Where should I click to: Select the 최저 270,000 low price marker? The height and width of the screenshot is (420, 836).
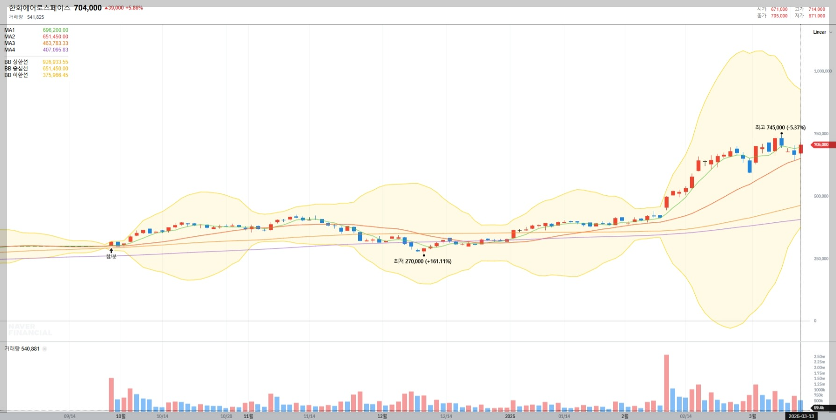pyautogui.click(x=423, y=261)
